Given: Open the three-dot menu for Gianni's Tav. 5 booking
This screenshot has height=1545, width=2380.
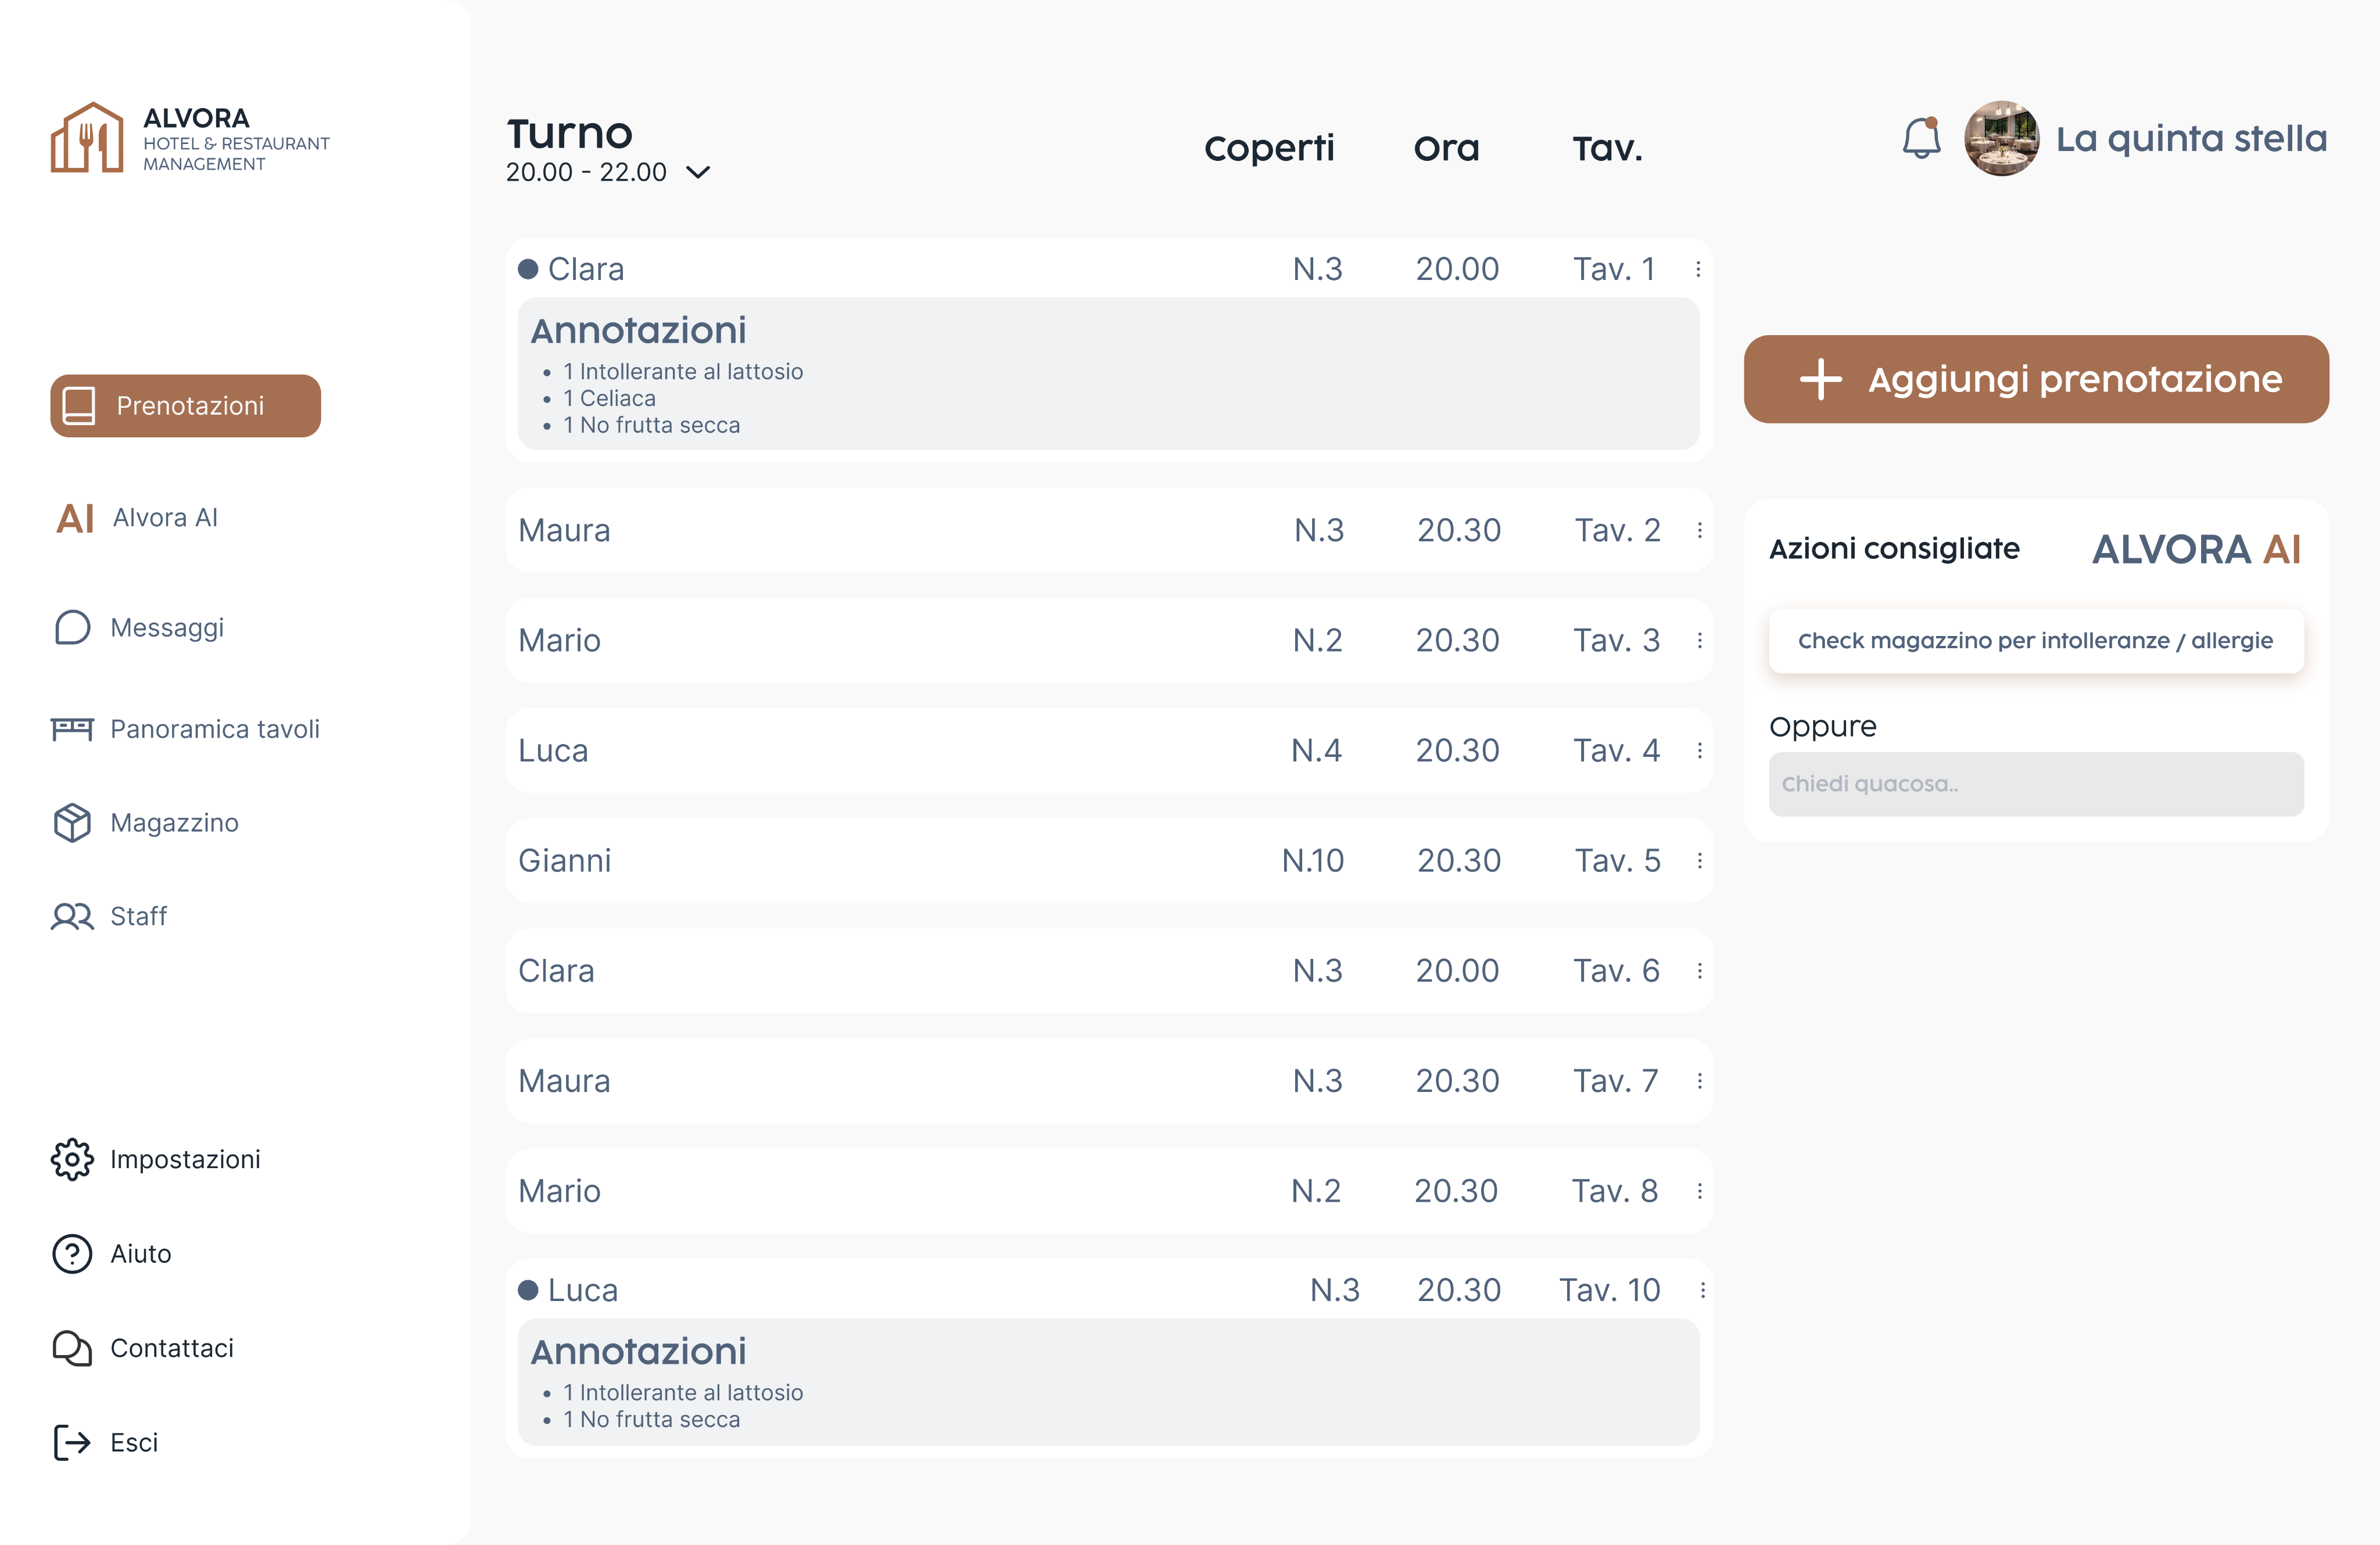Looking at the screenshot, I should [x=1699, y=860].
